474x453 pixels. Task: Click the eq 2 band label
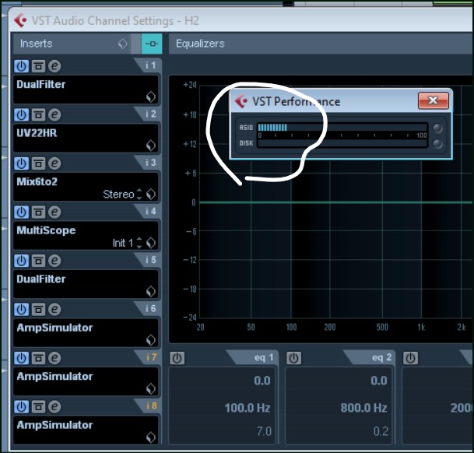click(381, 357)
